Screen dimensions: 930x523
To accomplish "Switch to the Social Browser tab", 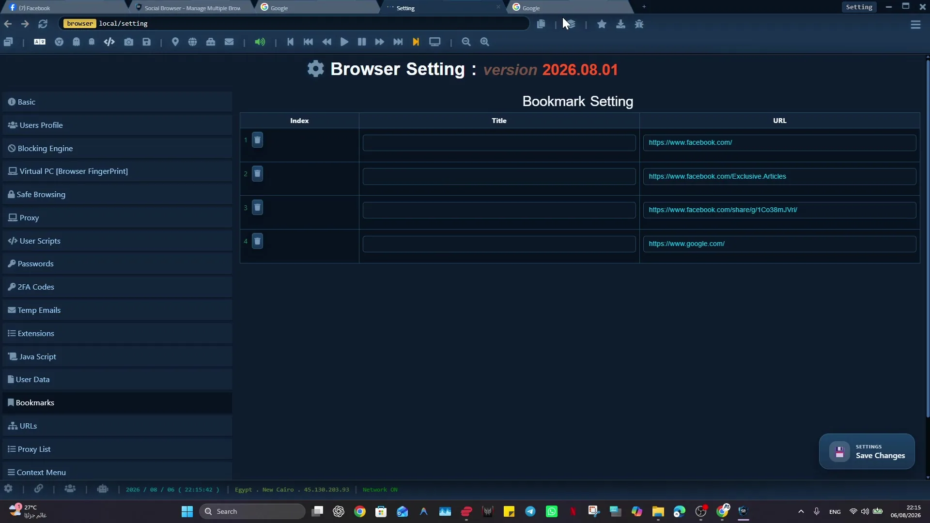I will pyautogui.click(x=192, y=8).
